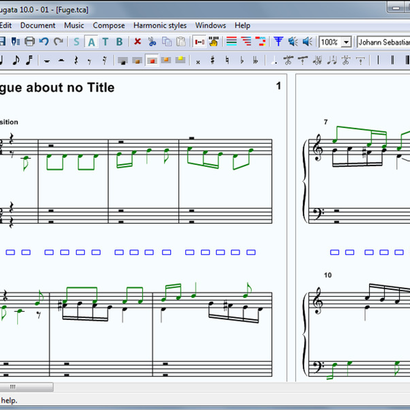
Task: Open the 100% zoom dropdown
Action: (346, 42)
